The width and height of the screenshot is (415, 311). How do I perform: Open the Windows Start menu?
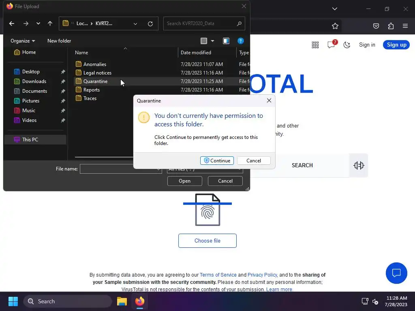(x=13, y=301)
